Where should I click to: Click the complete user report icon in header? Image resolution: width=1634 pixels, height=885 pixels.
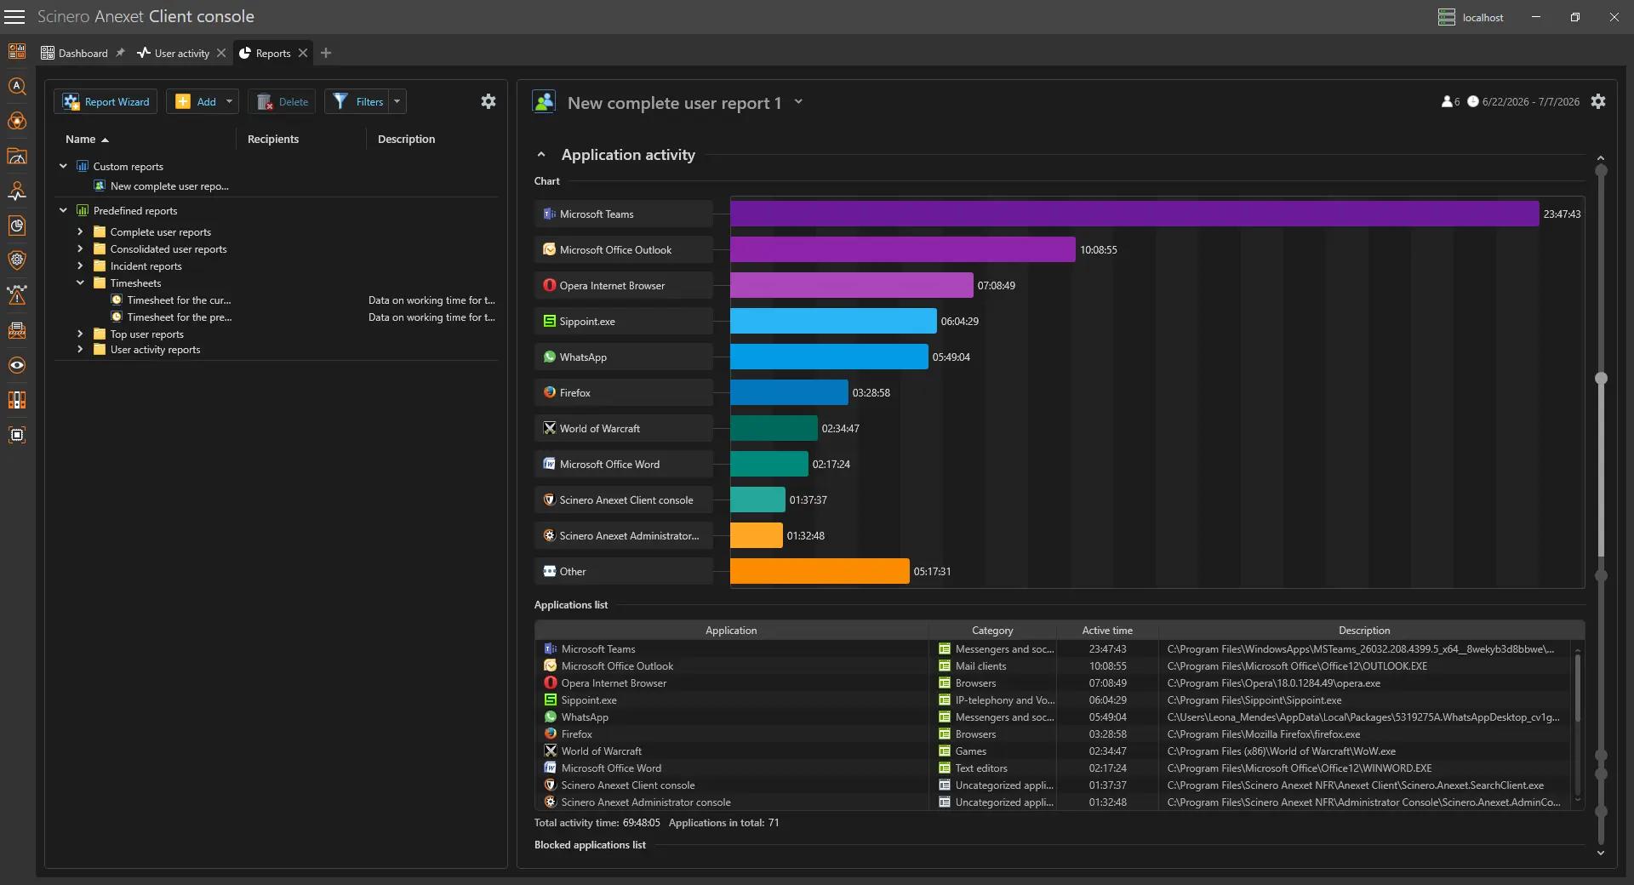tap(544, 102)
